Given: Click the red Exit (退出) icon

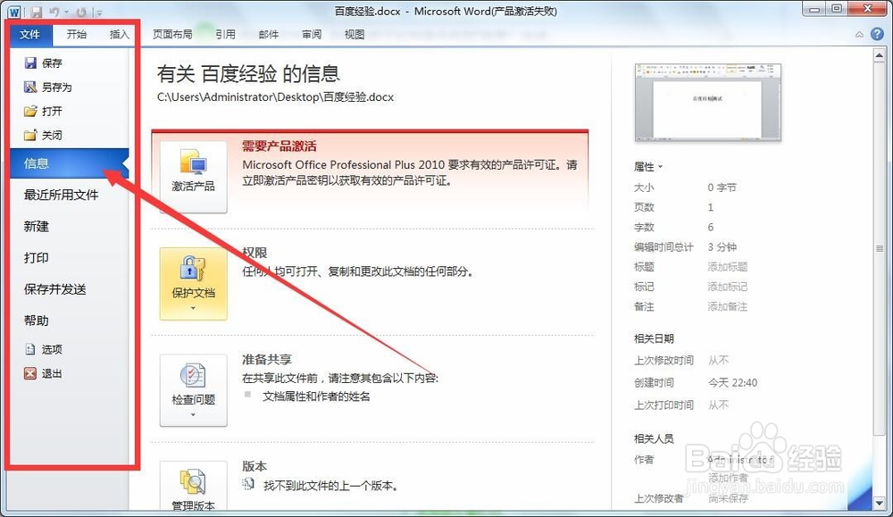Looking at the screenshot, I should (x=30, y=373).
